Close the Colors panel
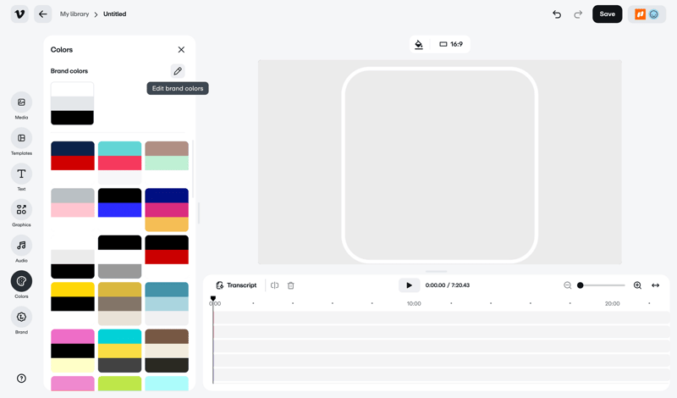This screenshot has height=398, width=677. [181, 50]
